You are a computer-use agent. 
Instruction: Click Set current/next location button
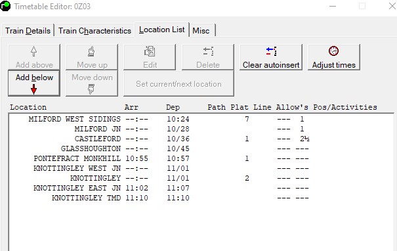[178, 83]
